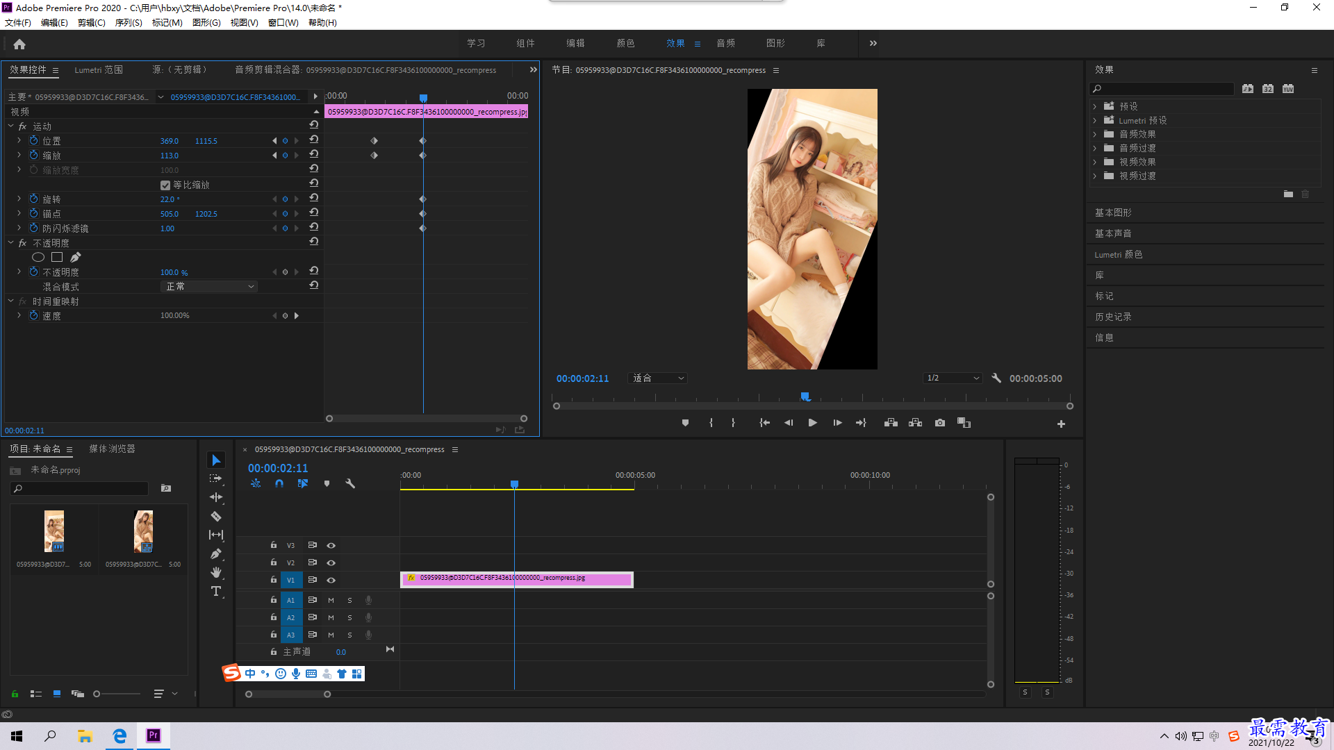Expand the 预设 effects folder
Image resolution: width=1334 pixels, height=750 pixels.
coord(1095,106)
